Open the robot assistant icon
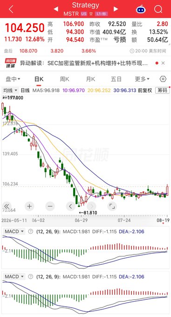The height and width of the screenshot is (317, 171). tap(141, 9)
